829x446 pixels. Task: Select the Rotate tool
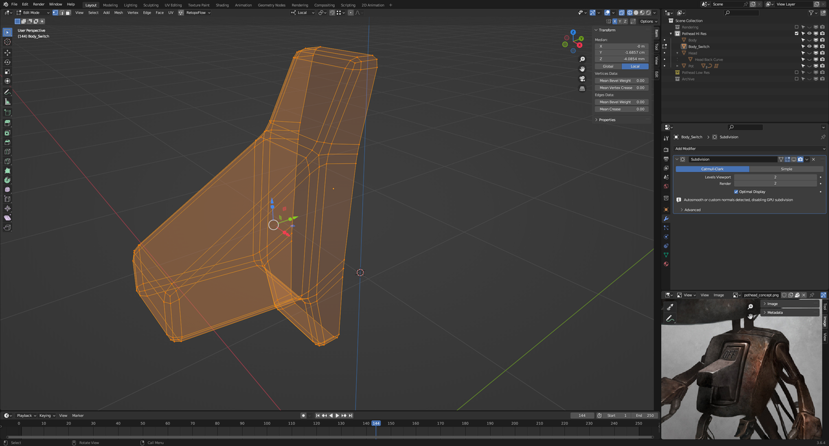tap(8, 62)
